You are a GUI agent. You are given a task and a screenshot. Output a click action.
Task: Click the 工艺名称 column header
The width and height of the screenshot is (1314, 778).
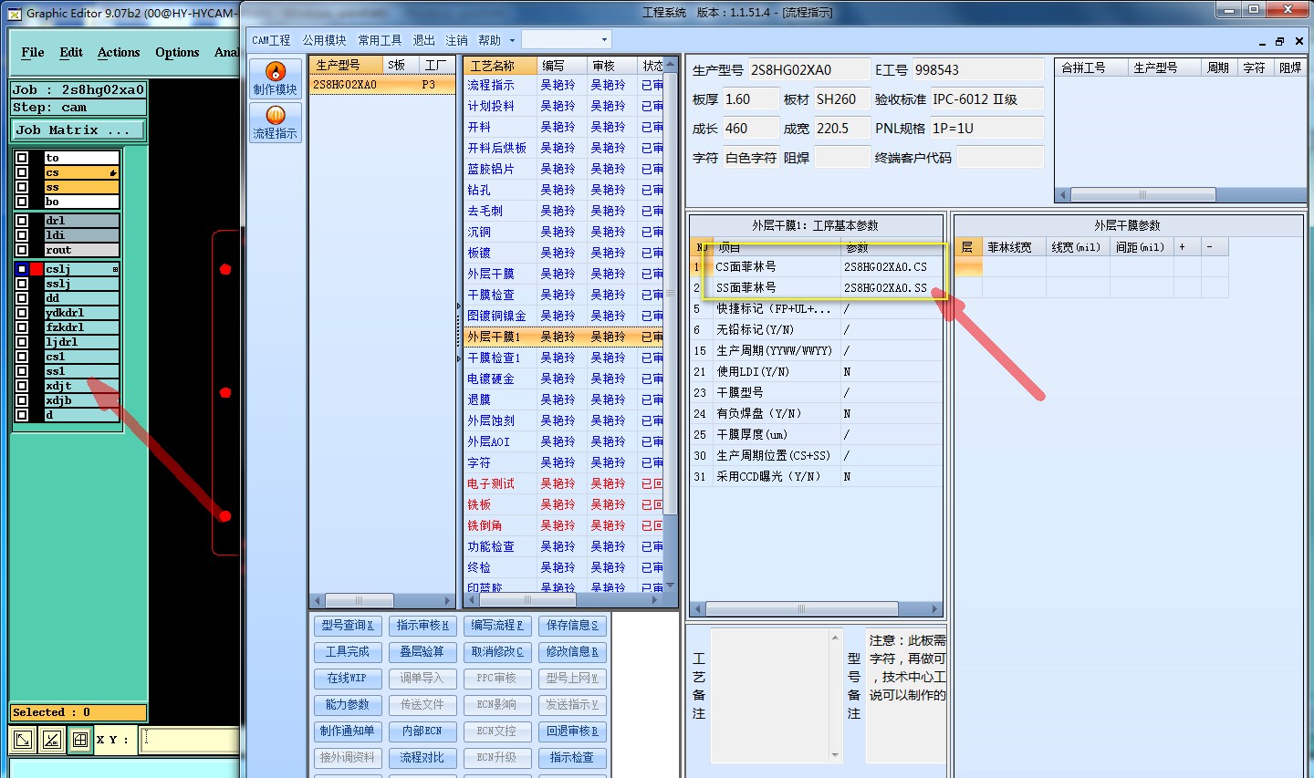[x=500, y=66]
